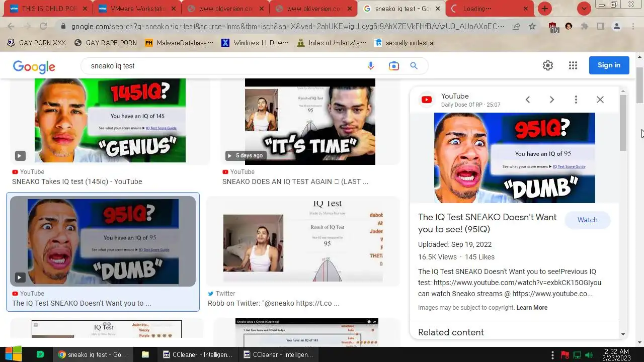Open 'SNEAKO DOES AN IQ TEST AGAIN' title
The width and height of the screenshot is (644, 362).
295,182
